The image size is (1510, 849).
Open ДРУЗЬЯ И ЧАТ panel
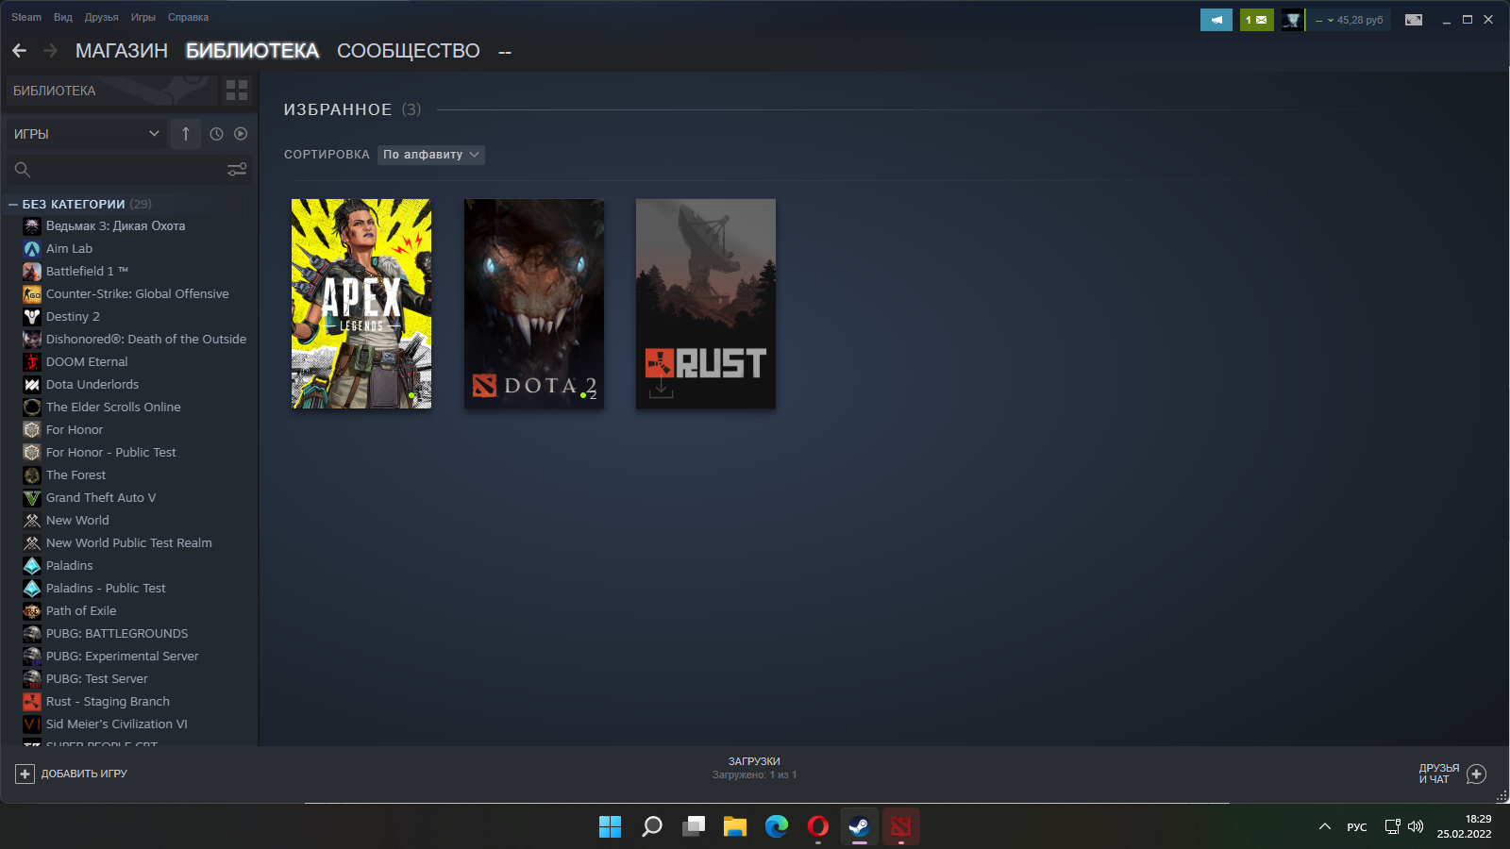pos(1452,774)
